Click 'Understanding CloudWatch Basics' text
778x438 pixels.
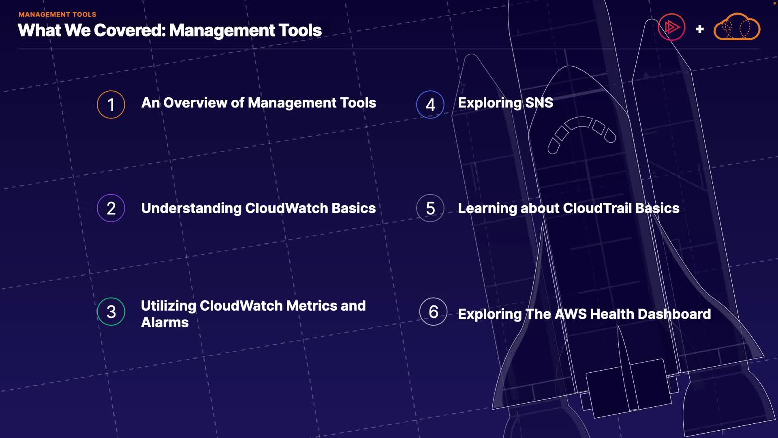click(258, 208)
